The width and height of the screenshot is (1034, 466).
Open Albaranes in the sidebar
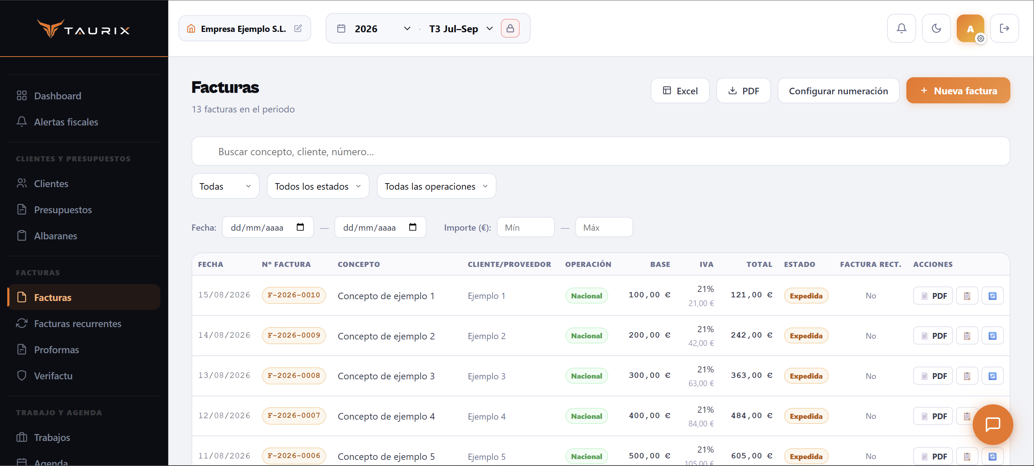click(83, 236)
